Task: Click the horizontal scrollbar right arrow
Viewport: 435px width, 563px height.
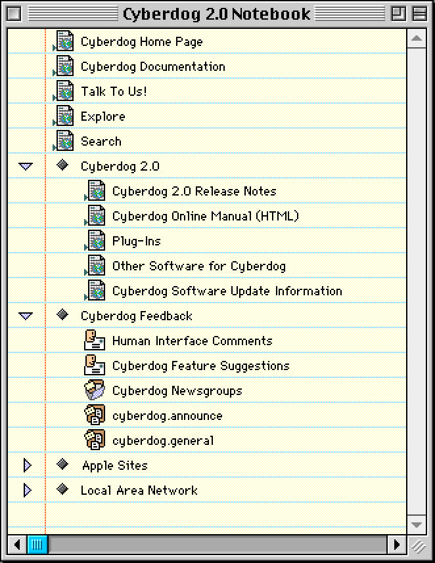Action: click(396, 544)
